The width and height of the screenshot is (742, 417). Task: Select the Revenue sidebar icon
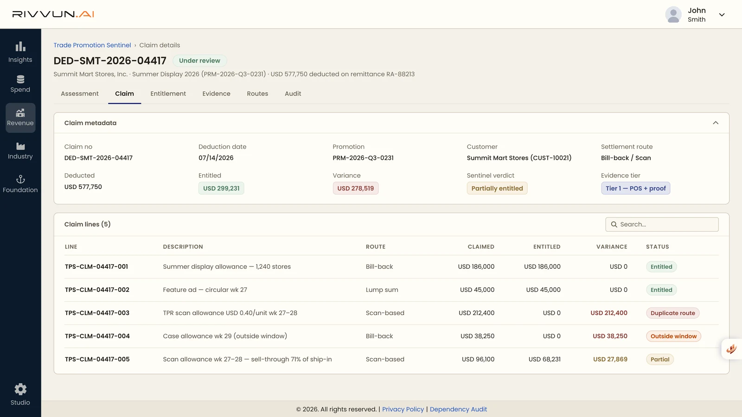[x=20, y=113]
